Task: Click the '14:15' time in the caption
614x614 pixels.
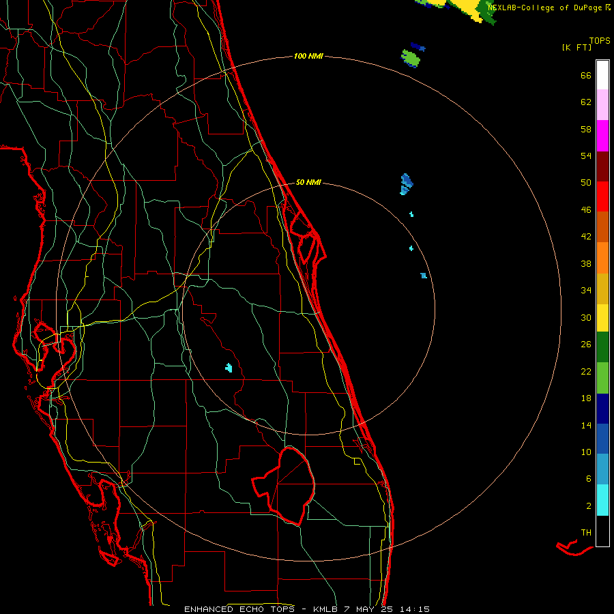Action: tap(415, 609)
